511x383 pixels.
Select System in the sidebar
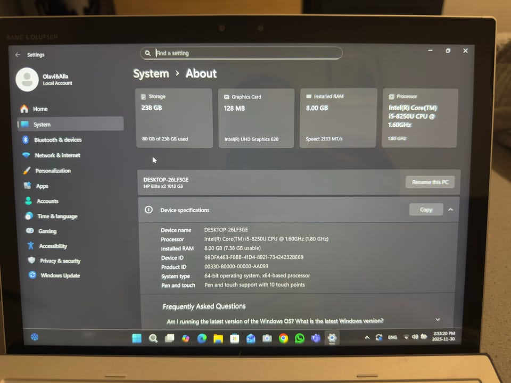pos(71,124)
